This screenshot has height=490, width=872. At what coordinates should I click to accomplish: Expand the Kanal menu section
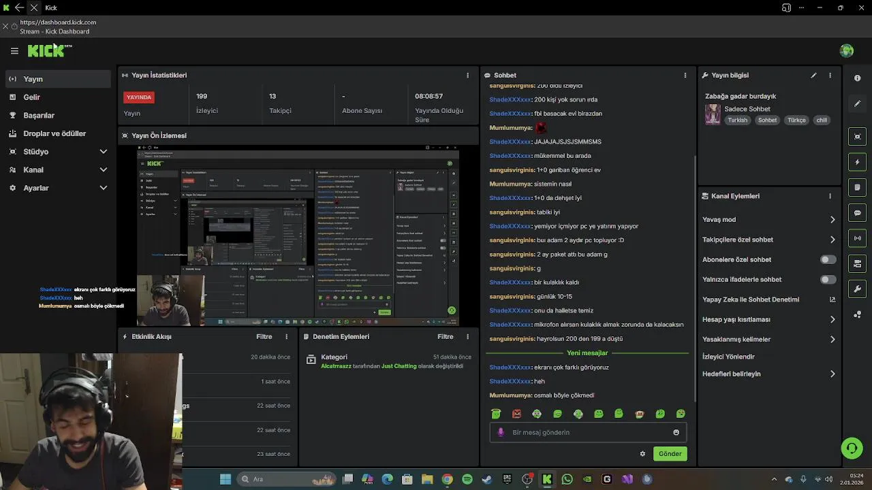(x=58, y=170)
